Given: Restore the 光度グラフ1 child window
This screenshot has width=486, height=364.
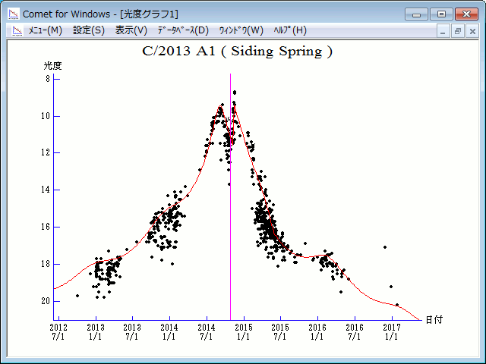Looking at the screenshot, I should coord(457,31).
